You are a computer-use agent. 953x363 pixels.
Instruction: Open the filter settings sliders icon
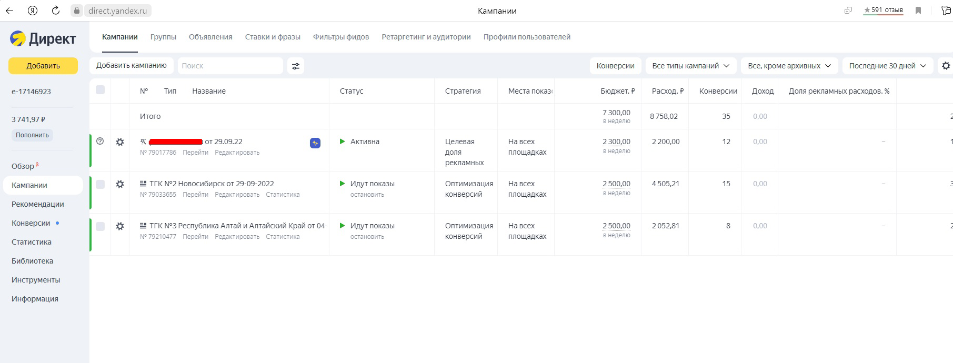coord(296,66)
